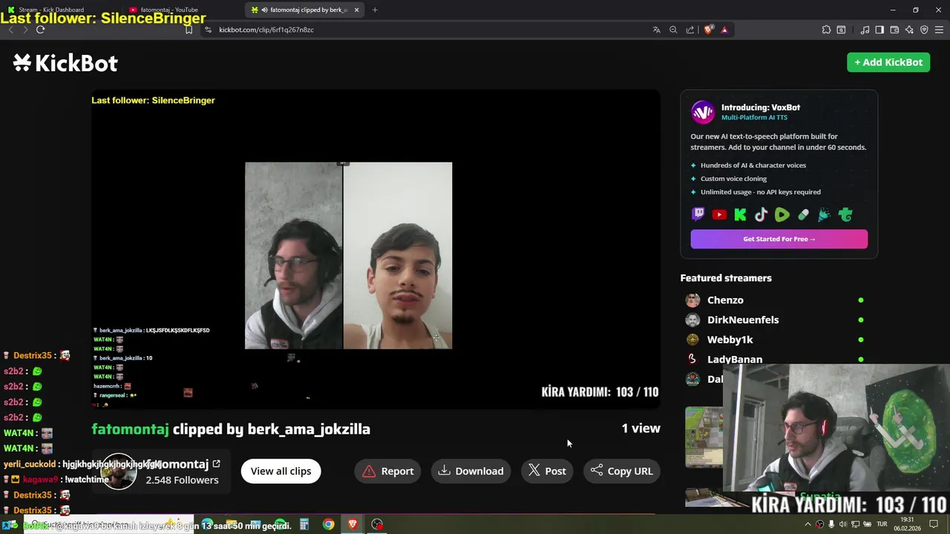Open the Report clip button
The image size is (950, 534).
click(387, 471)
